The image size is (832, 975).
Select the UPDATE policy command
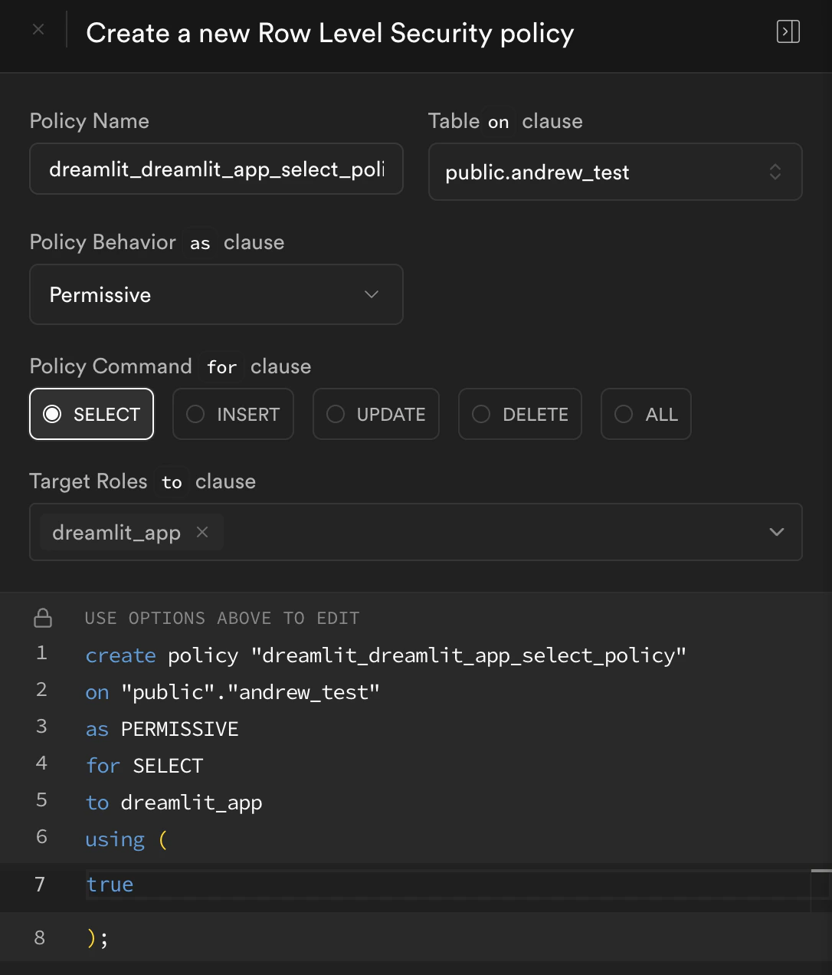(x=375, y=414)
